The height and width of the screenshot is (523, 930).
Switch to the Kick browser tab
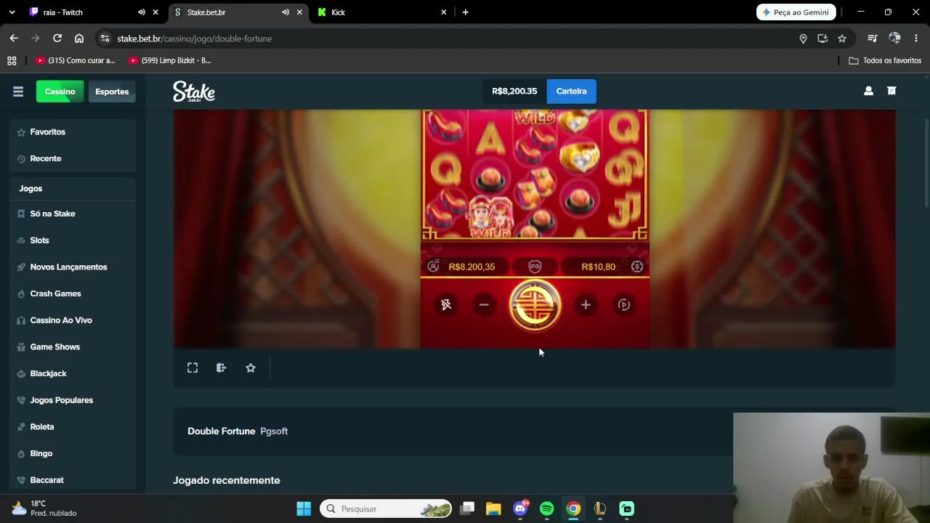point(382,12)
